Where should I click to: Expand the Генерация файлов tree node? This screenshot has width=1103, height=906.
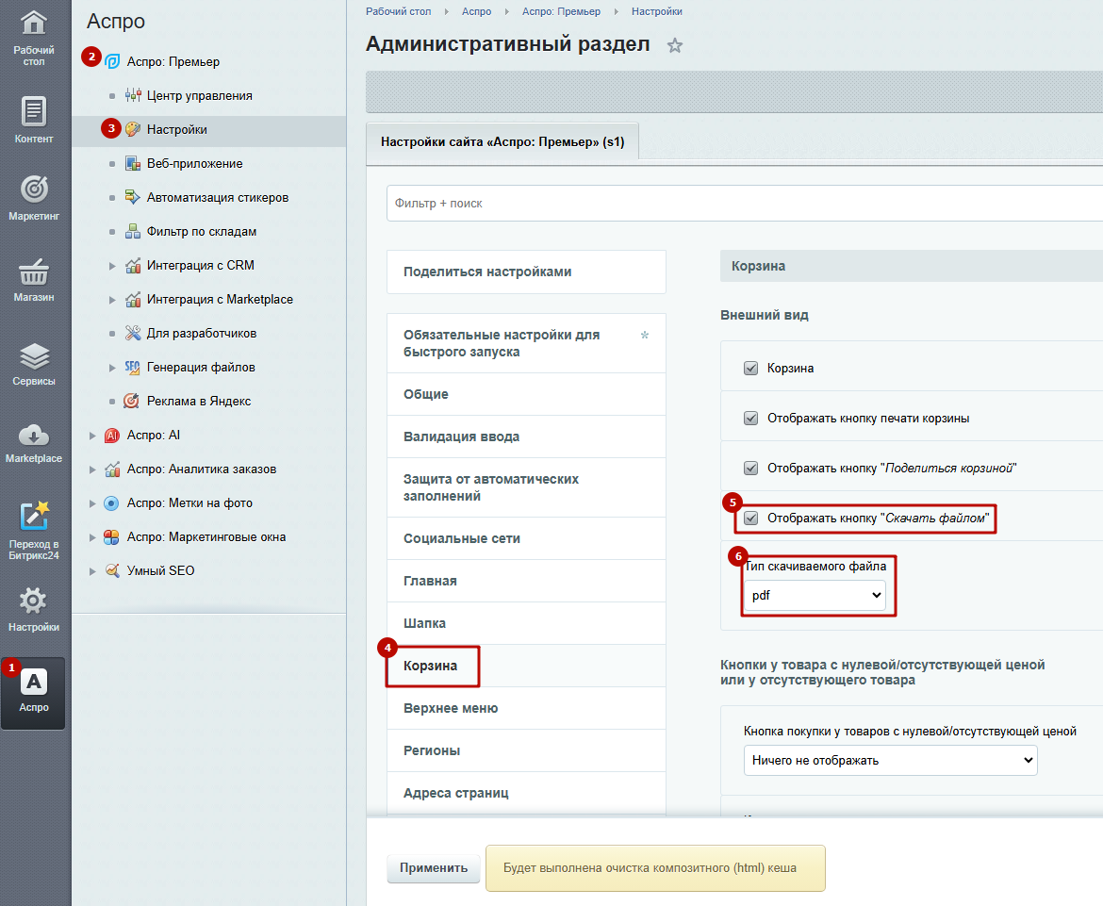(112, 367)
